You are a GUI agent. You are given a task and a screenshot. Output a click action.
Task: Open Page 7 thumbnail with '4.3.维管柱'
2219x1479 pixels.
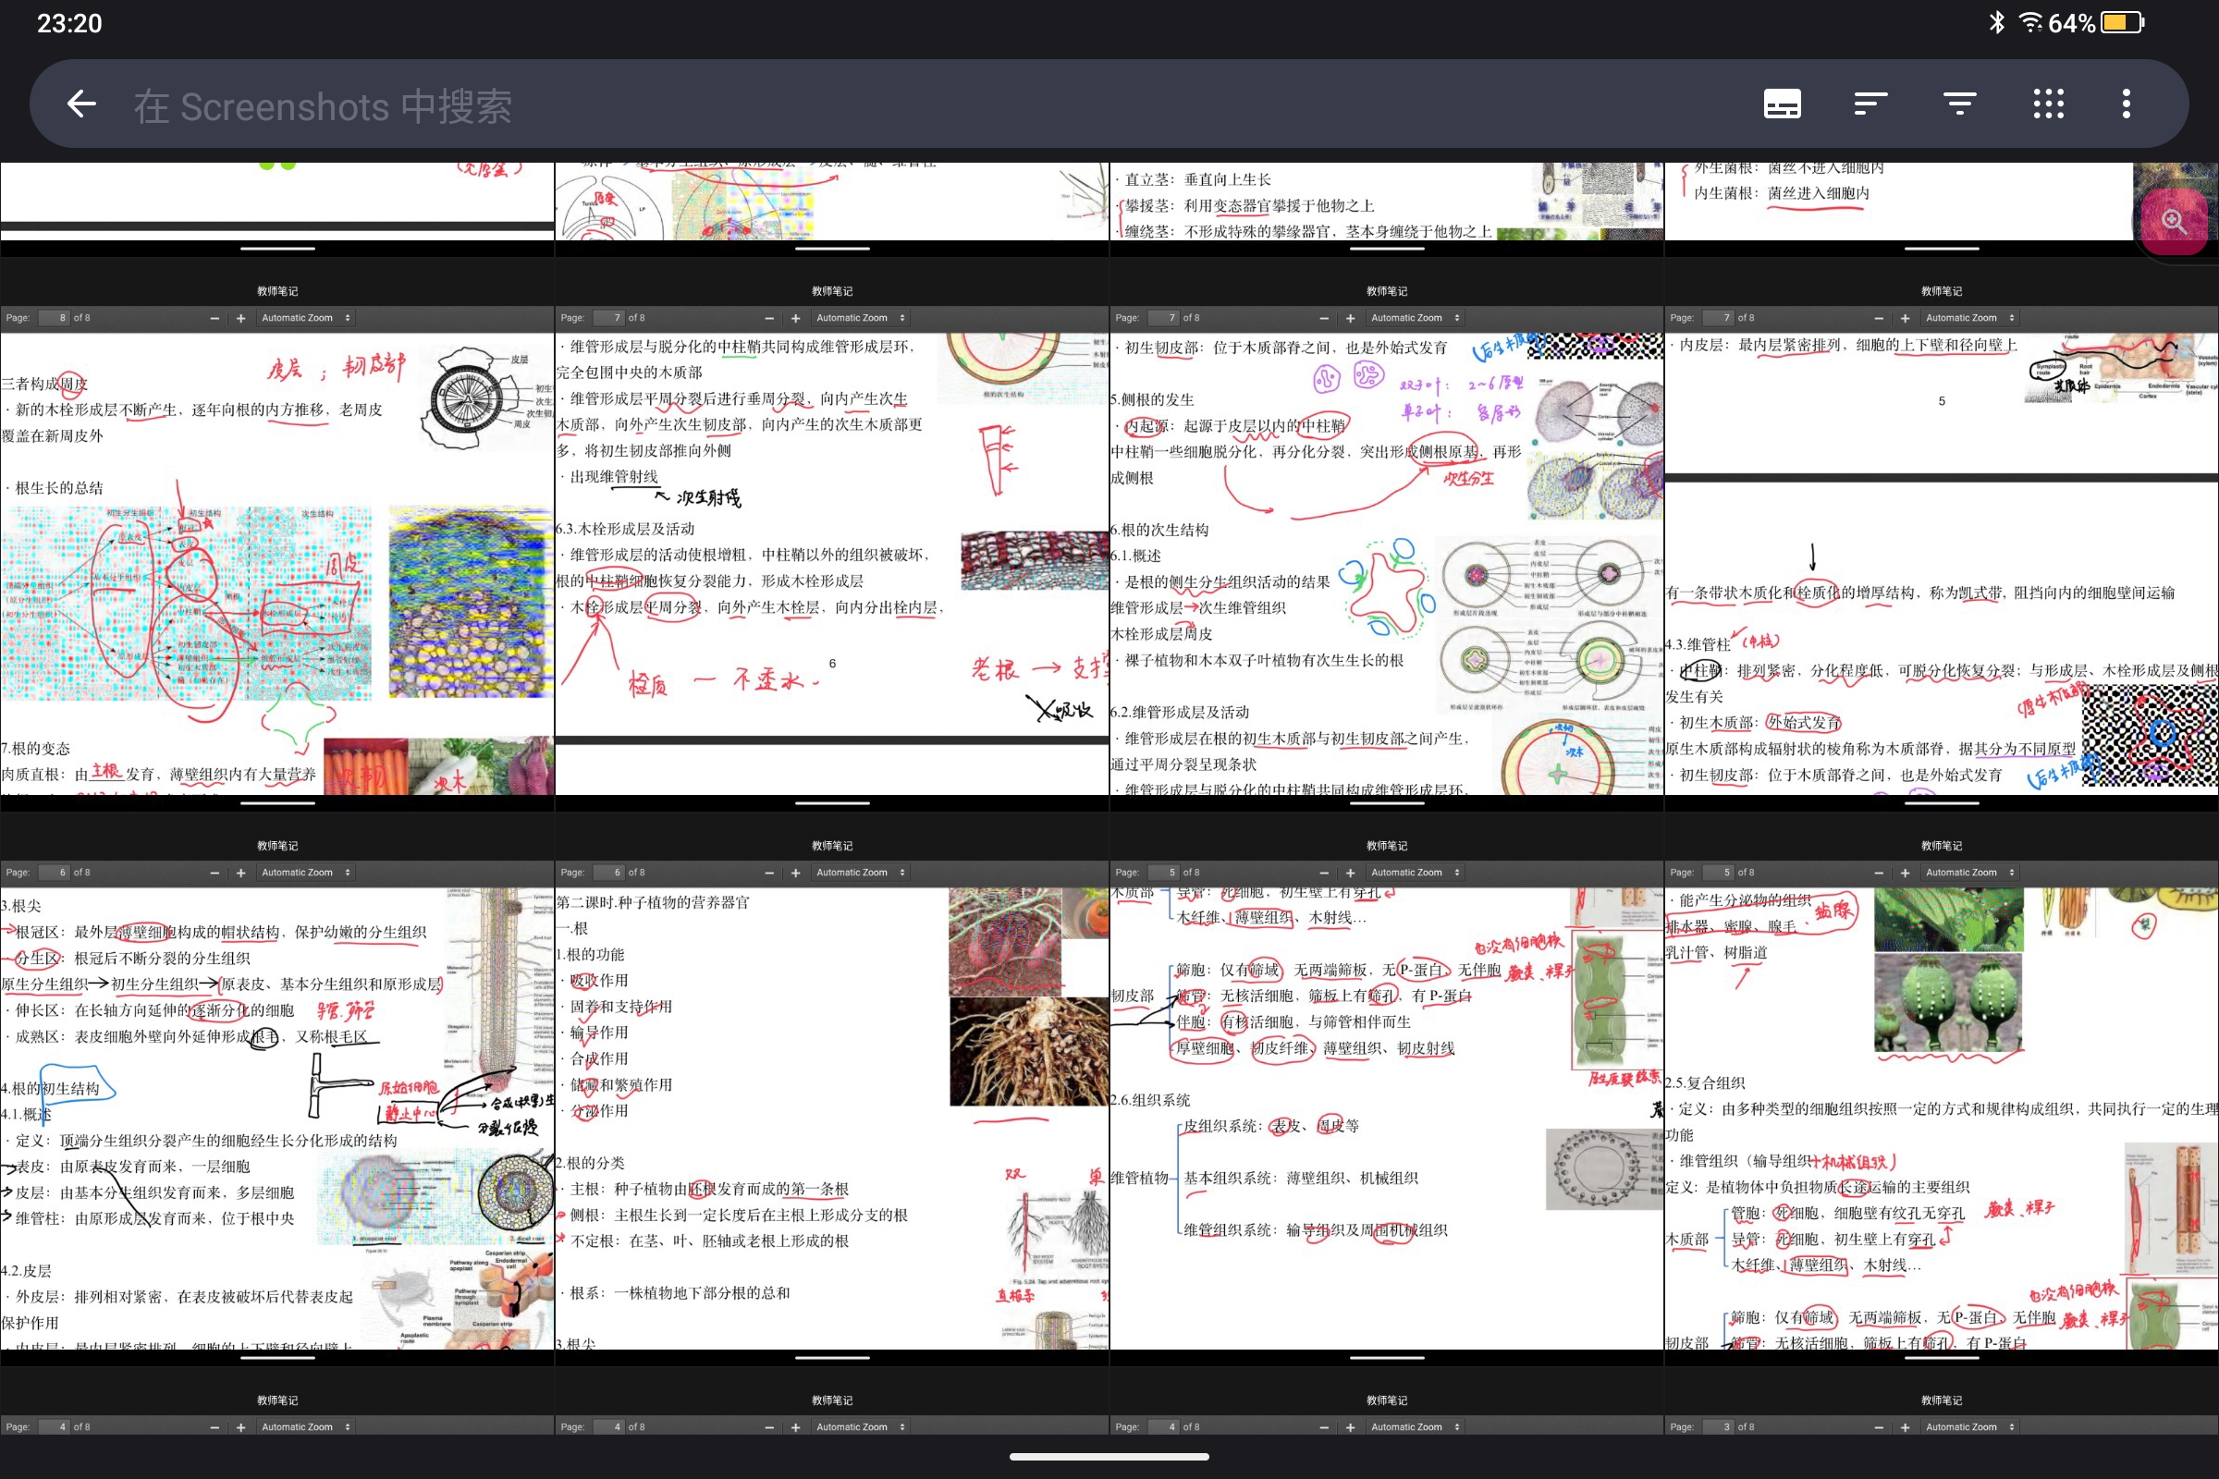(1942, 533)
